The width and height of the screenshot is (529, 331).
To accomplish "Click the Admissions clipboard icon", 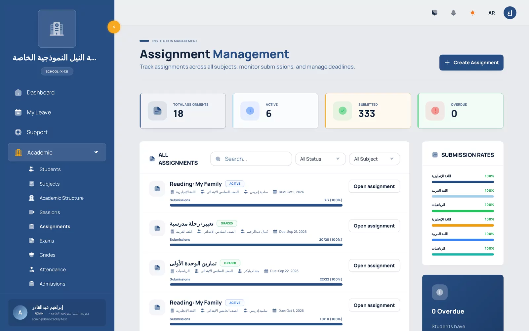I will pos(32,284).
